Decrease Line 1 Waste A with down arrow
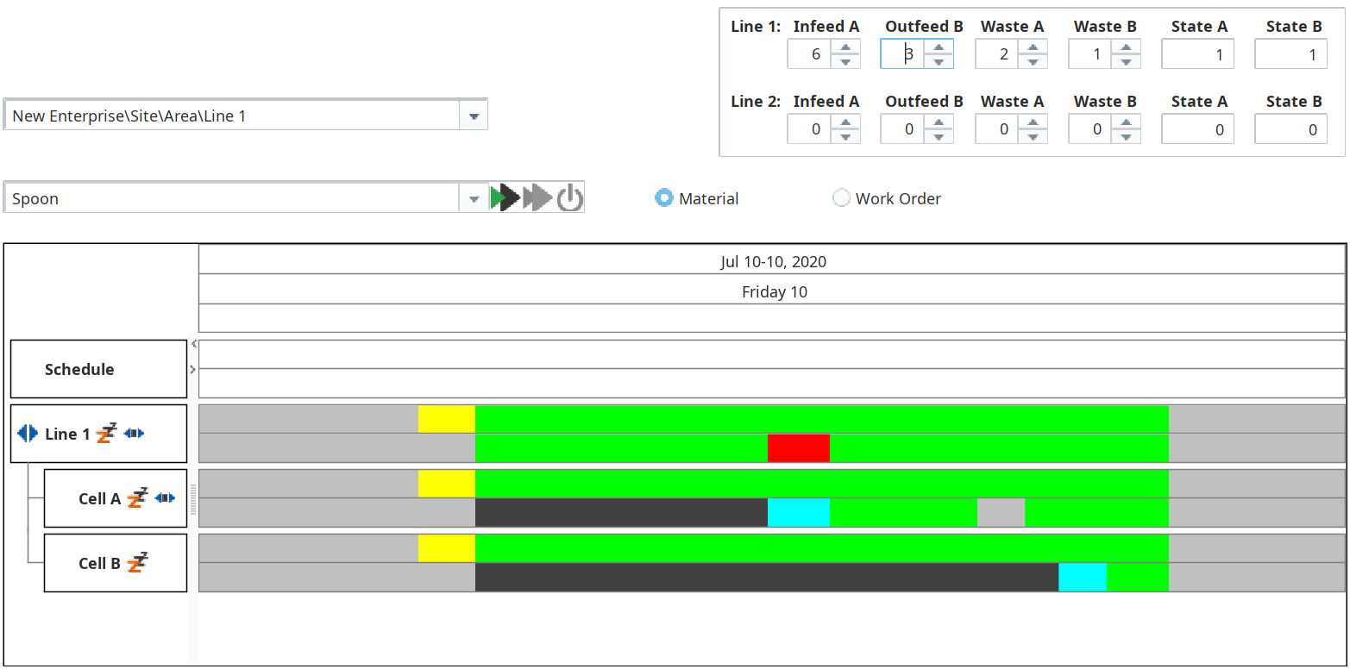Image resolution: width=1350 pixels, height=669 pixels. pyautogui.click(x=1032, y=61)
